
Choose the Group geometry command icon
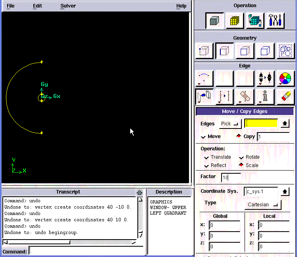(285, 51)
